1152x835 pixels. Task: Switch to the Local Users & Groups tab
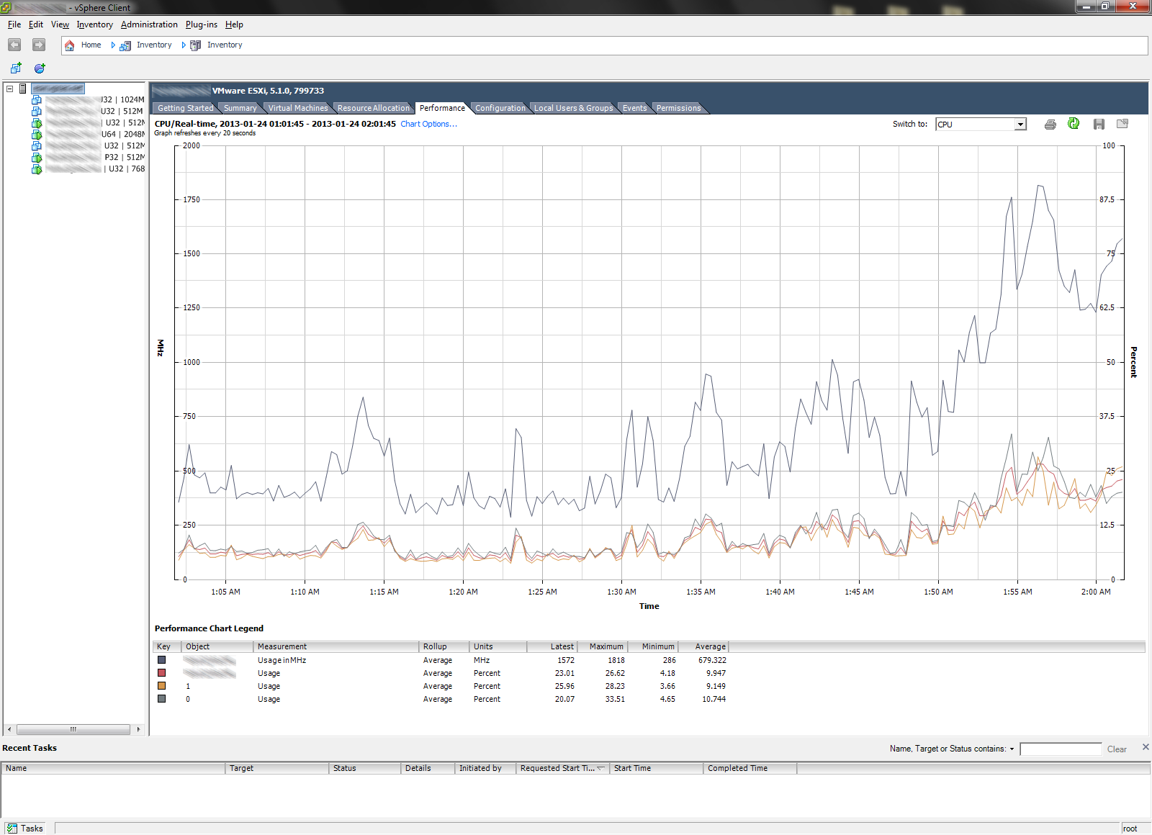(573, 108)
